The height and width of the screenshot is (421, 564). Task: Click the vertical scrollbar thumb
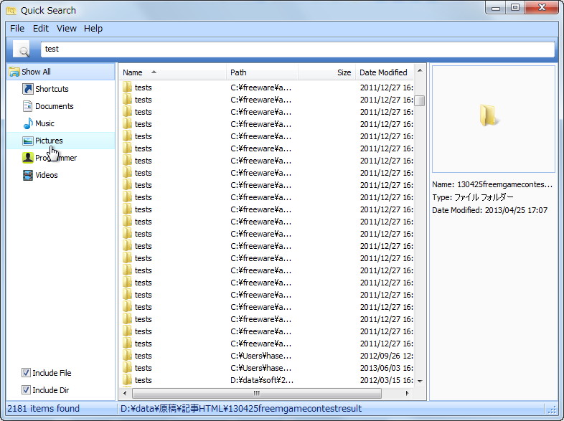click(x=419, y=100)
